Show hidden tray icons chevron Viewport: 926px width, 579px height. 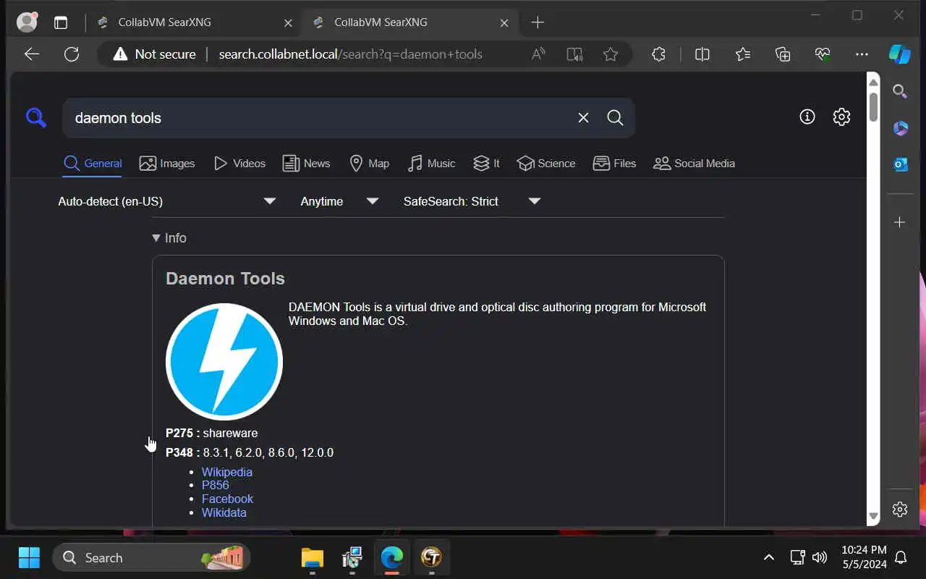[769, 557]
